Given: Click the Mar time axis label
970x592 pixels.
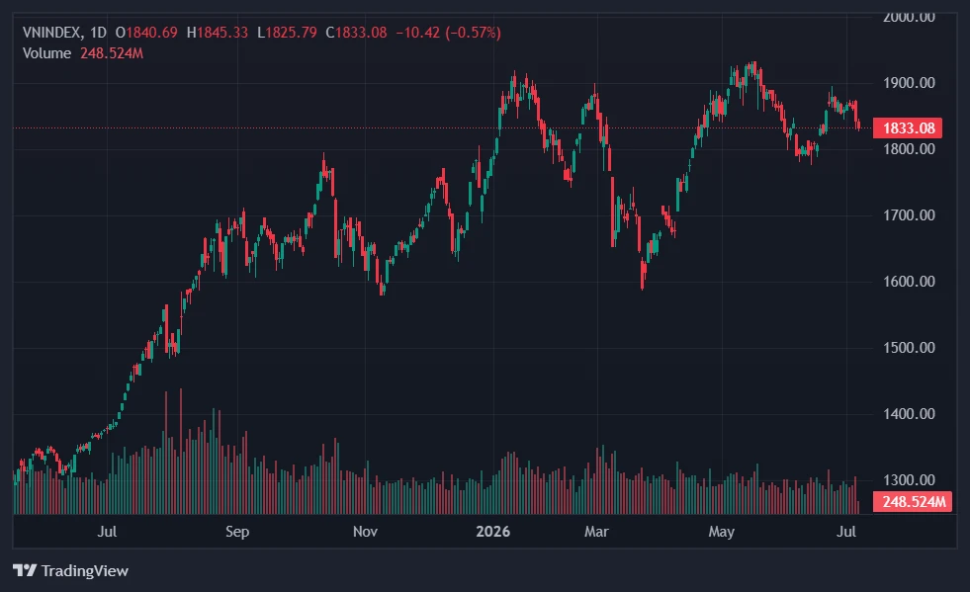Looking at the screenshot, I should pos(596,532).
